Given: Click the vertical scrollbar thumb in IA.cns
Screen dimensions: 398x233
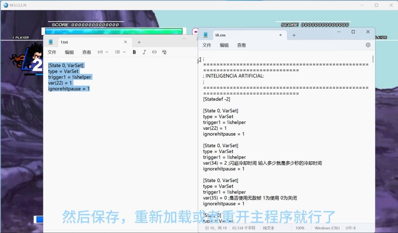Looking at the screenshot, I should [373, 59].
